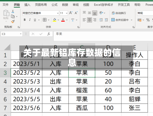
Task: Click the Copy icon
Action: [x=13, y=16]
